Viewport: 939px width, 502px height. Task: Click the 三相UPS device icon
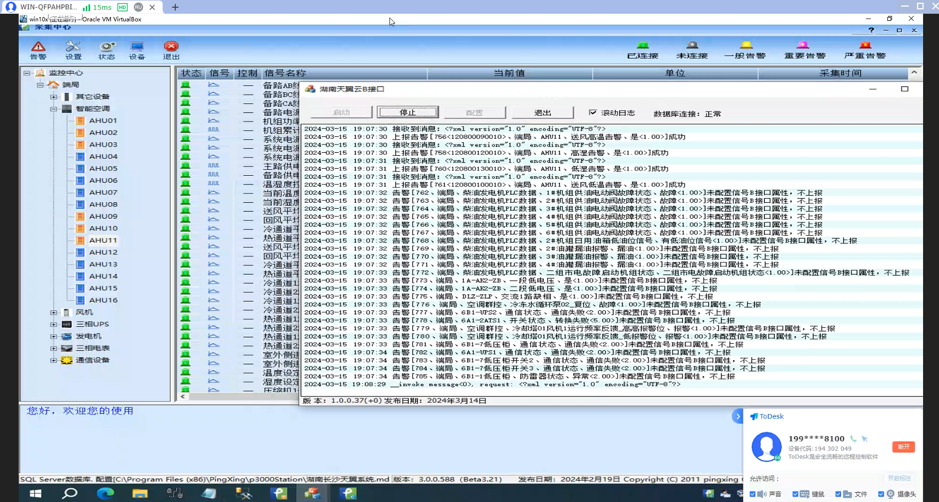point(66,324)
